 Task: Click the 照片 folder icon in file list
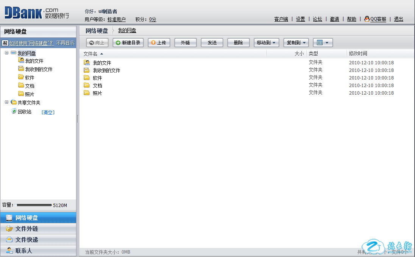point(87,93)
